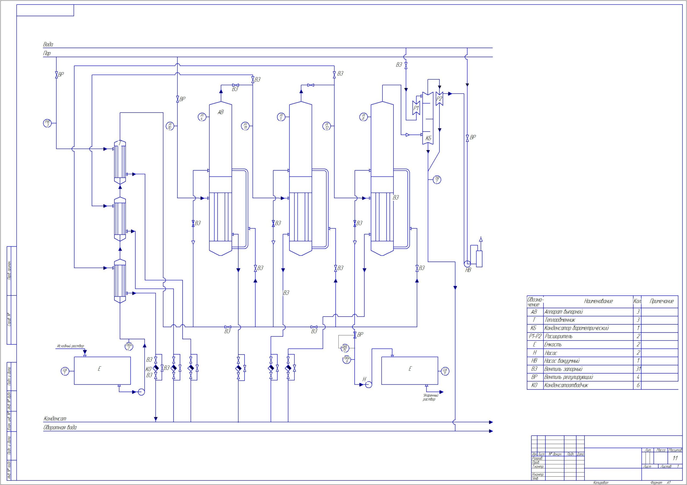Click the ВР valve above QIRC 15
This screenshot has height=485, width=687.
point(355,335)
